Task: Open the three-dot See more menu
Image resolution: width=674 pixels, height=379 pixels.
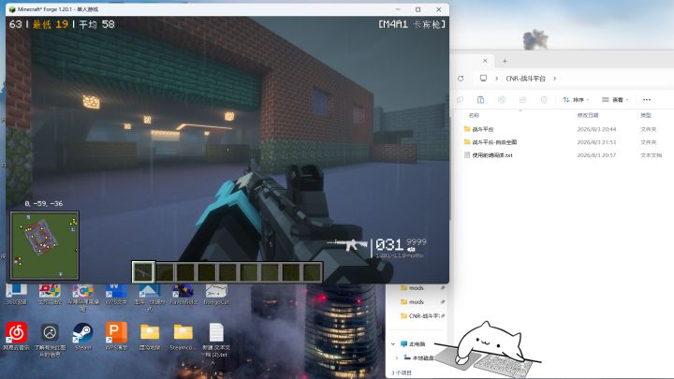Action: pos(647,100)
